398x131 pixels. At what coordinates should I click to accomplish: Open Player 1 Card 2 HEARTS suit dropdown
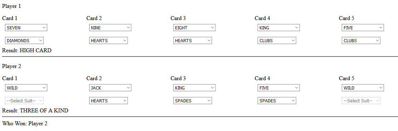pyautogui.click(x=108, y=40)
